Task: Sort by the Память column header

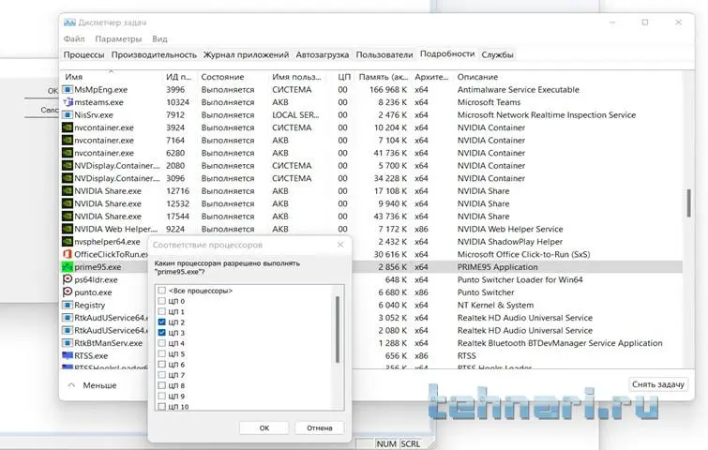Action: pos(383,77)
